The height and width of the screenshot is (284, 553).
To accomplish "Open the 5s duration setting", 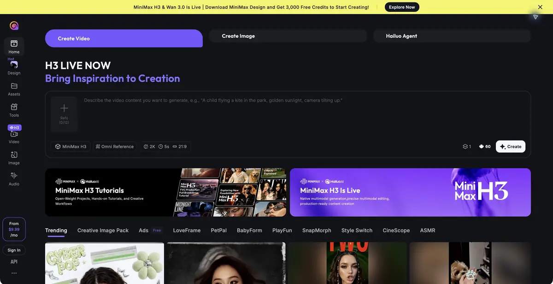I will tap(164, 146).
